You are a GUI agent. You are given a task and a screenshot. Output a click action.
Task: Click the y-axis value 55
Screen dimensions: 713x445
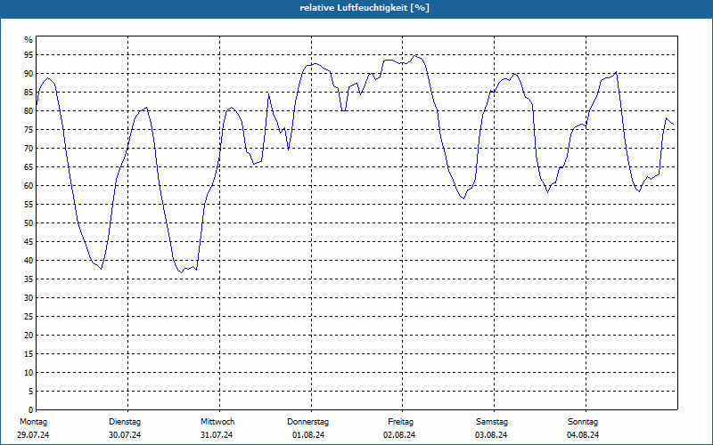pos(29,205)
